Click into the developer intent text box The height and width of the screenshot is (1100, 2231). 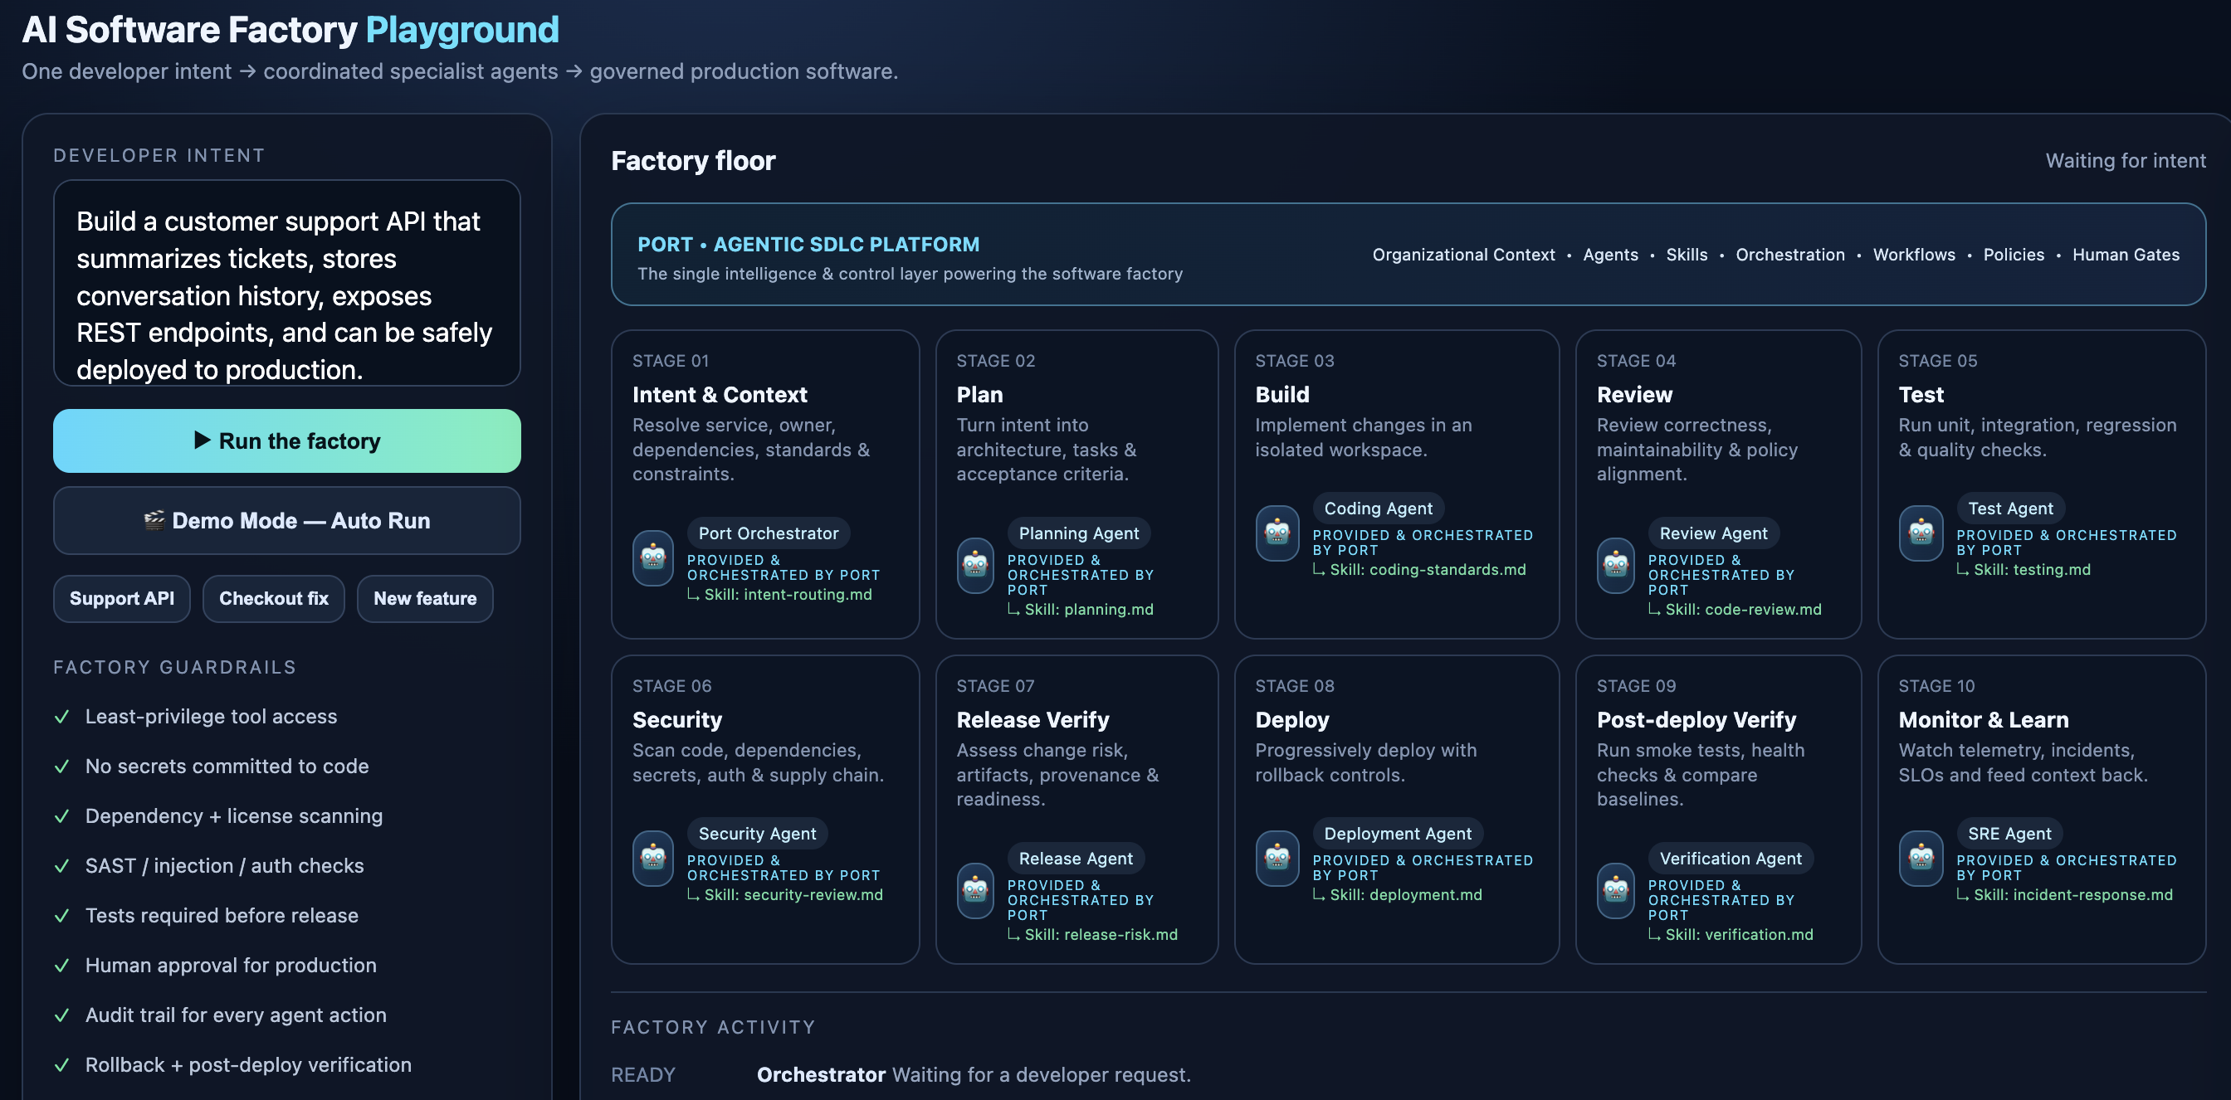tap(286, 283)
